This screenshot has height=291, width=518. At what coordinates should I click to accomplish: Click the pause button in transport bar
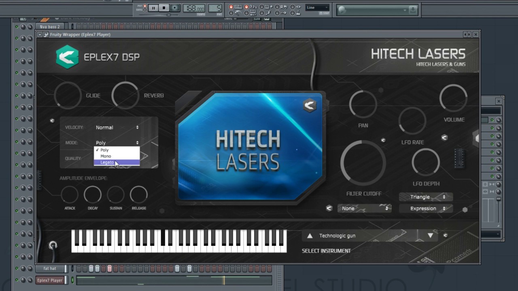pyautogui.click(x=153, y=8)
